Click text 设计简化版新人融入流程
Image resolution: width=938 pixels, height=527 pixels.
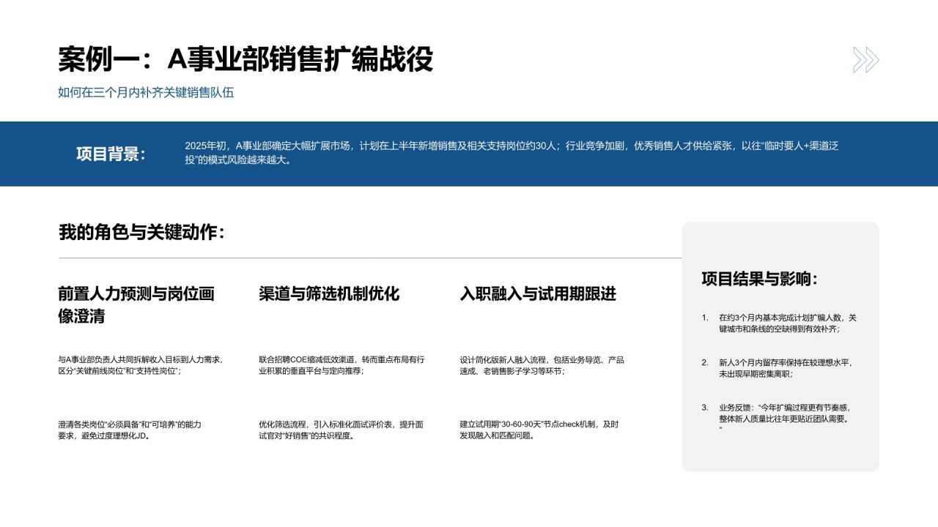pos(542,365)
